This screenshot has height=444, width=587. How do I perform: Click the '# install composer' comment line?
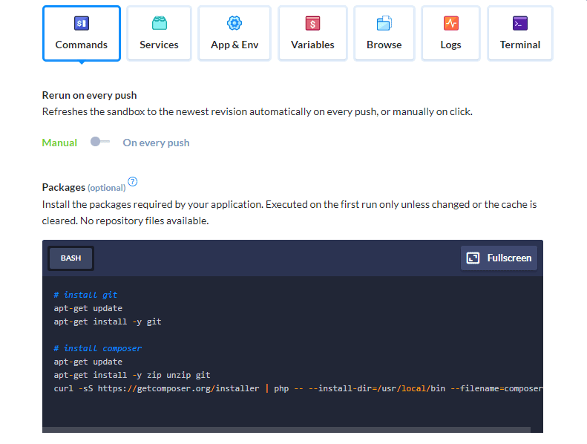(x=98, y=348)
